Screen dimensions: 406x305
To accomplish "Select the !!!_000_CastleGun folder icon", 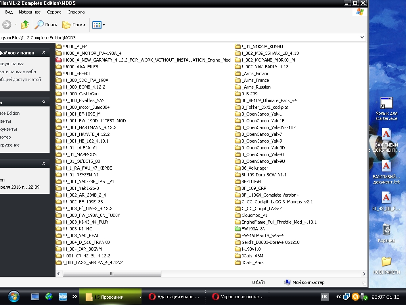I will click(59, 94).
